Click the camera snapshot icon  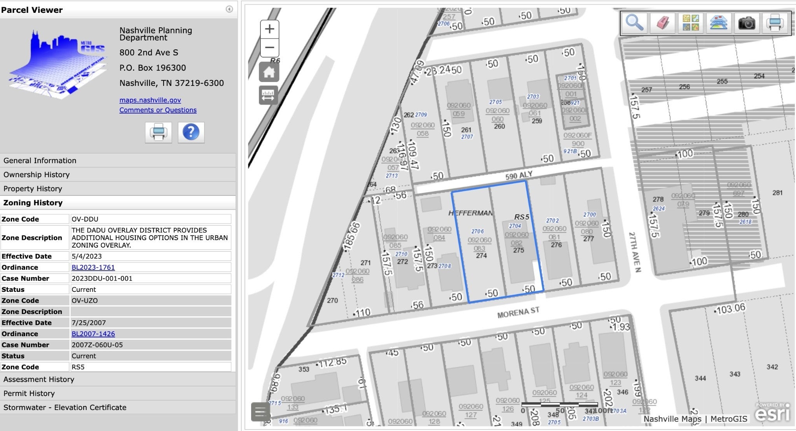point(747,23)
